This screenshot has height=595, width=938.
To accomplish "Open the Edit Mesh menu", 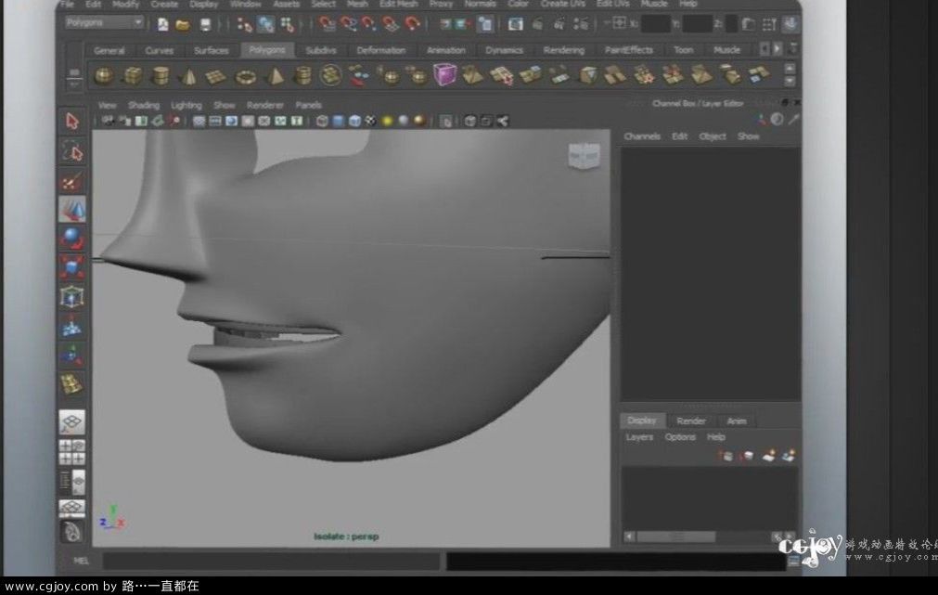I will (x=398, y=4).
